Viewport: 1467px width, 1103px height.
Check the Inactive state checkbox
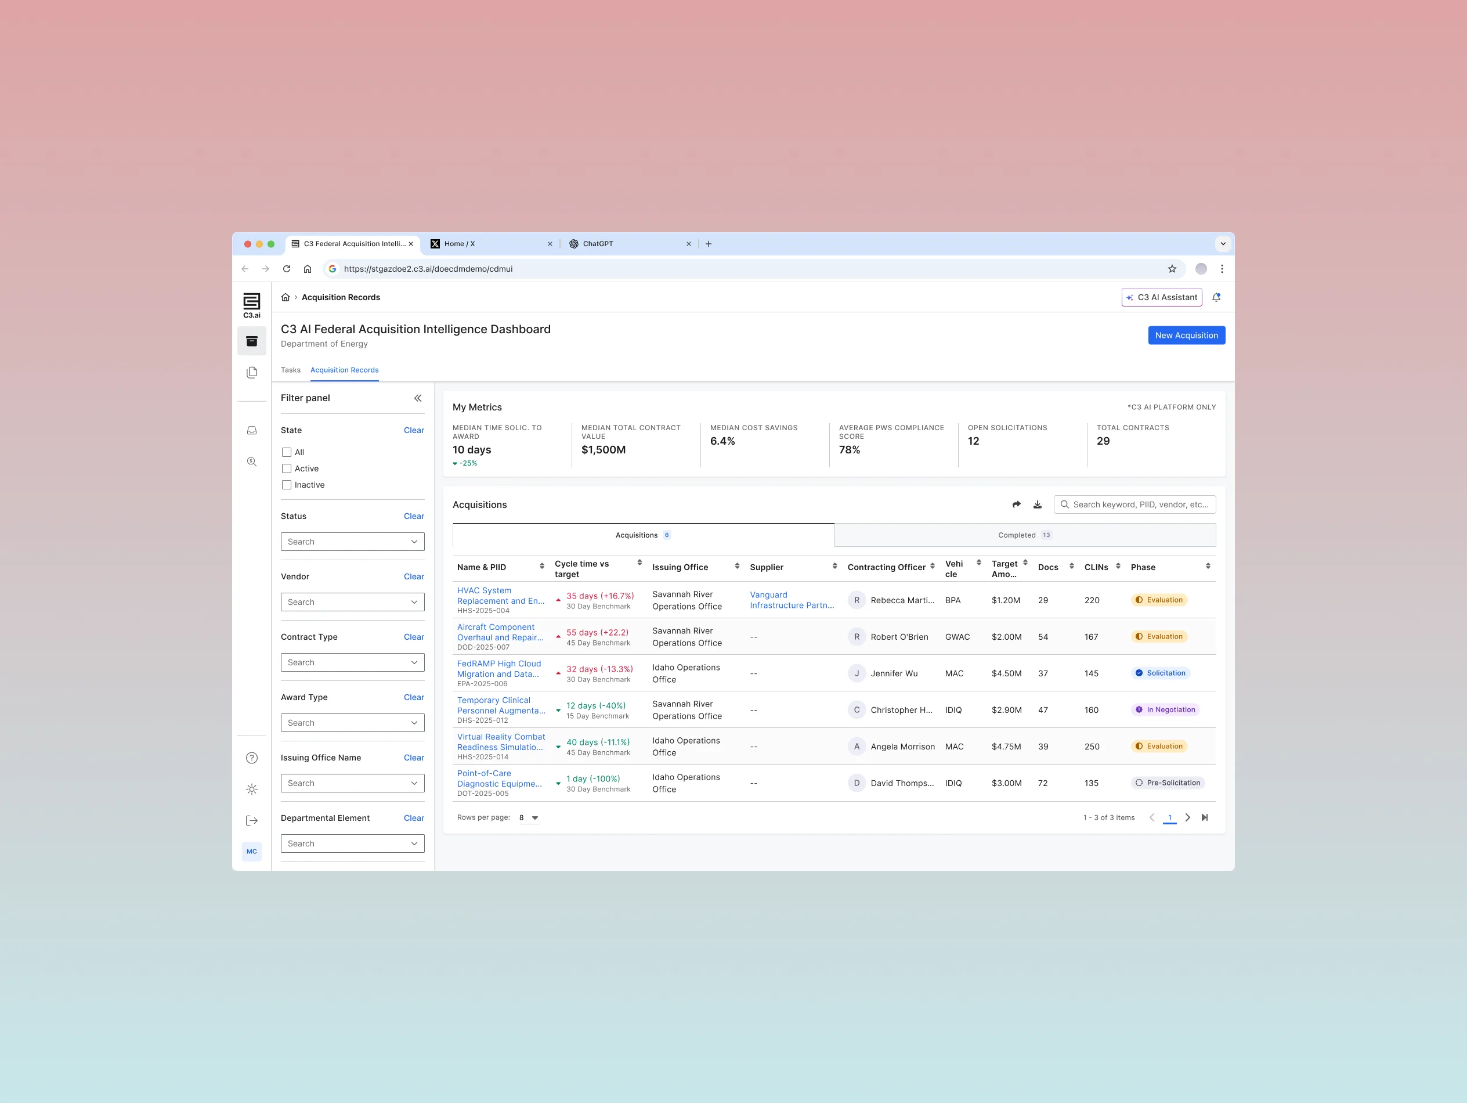(287, 485)
